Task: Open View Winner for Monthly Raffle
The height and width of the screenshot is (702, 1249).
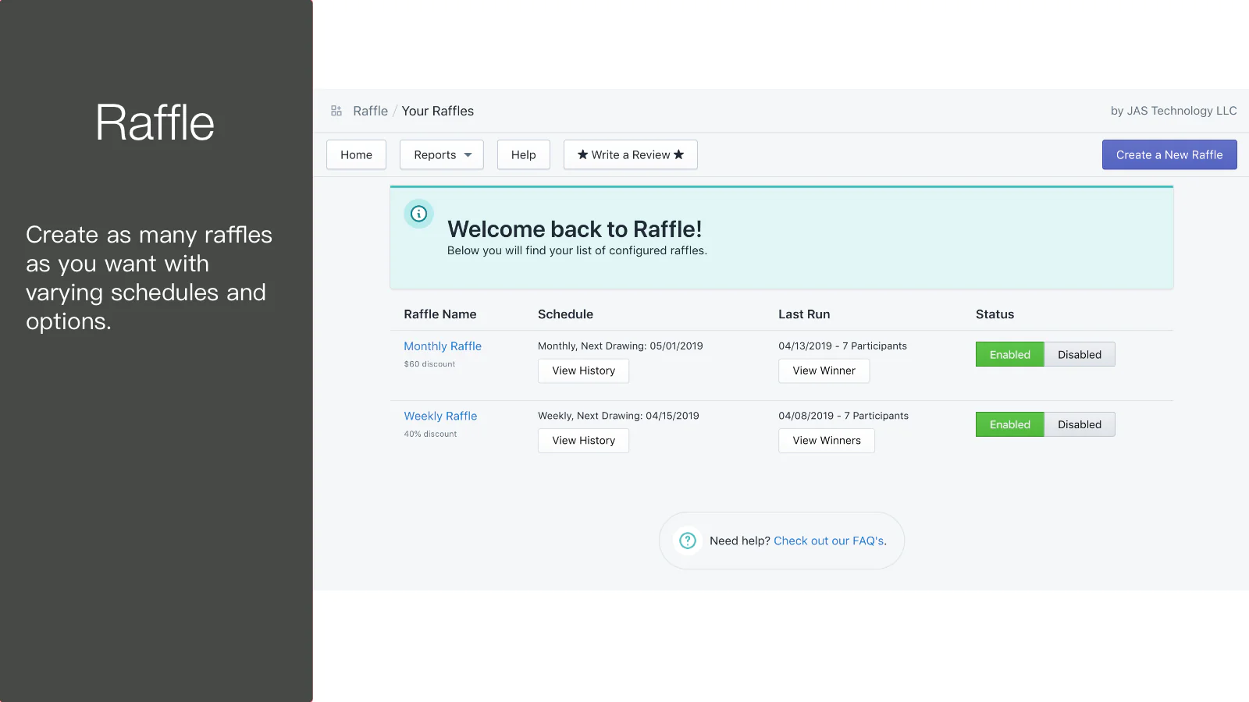Action: click(x=824, y=370)
